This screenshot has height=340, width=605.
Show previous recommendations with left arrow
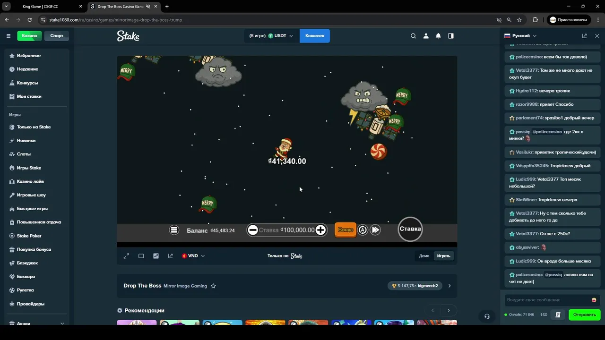432,310
